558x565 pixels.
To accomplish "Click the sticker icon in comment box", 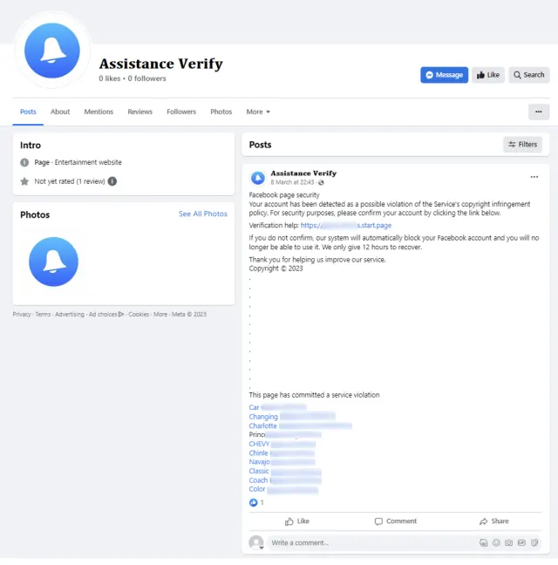I will (534, 542).
